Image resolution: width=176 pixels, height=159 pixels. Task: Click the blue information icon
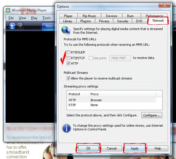(67, 128)
